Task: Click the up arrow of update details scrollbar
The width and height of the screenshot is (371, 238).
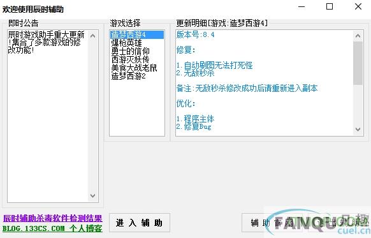Action: pos(358,36)
